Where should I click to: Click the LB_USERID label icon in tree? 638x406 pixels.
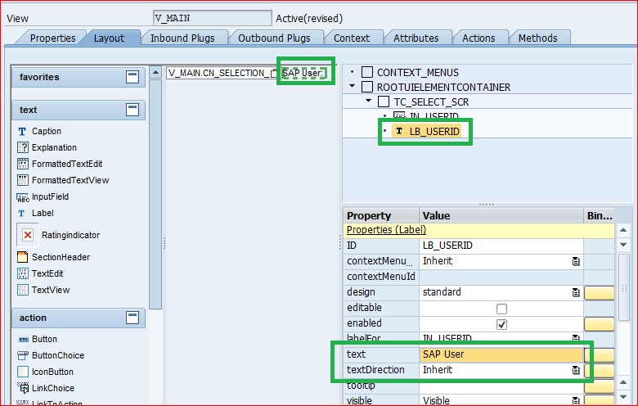coord(399,131)
